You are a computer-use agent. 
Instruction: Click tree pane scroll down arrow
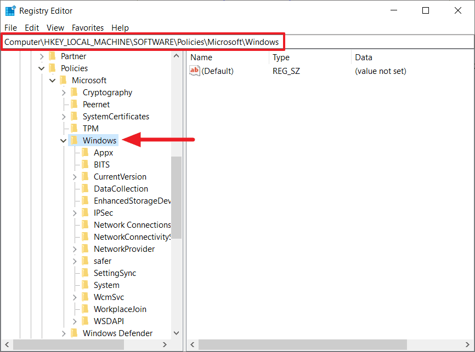[x=176, y=333]
